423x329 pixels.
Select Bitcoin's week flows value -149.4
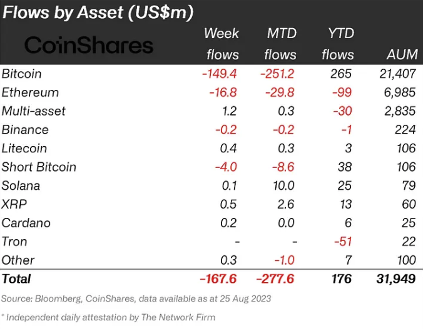(x=220, y=74)
